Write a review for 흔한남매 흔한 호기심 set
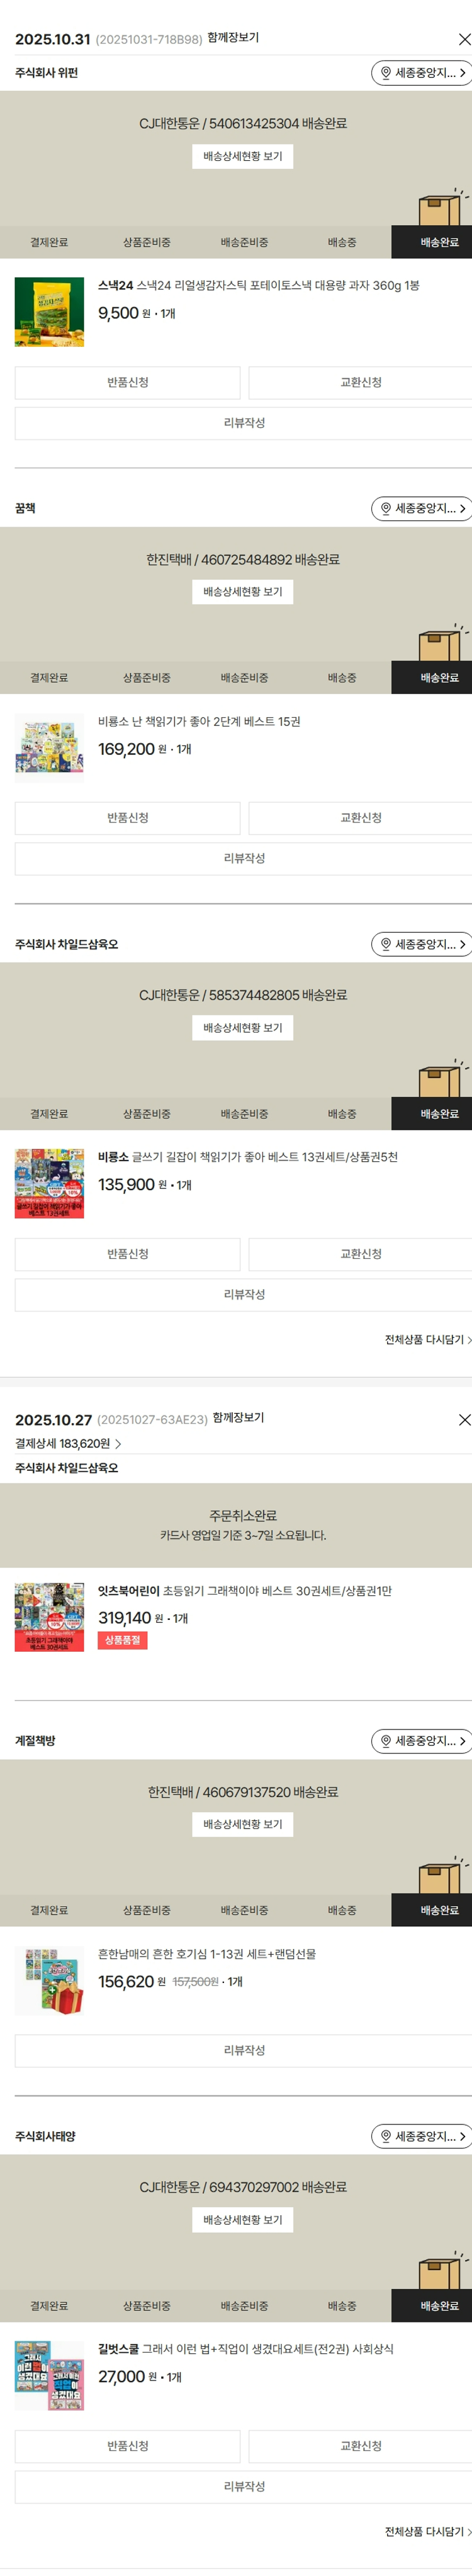 244,2050
